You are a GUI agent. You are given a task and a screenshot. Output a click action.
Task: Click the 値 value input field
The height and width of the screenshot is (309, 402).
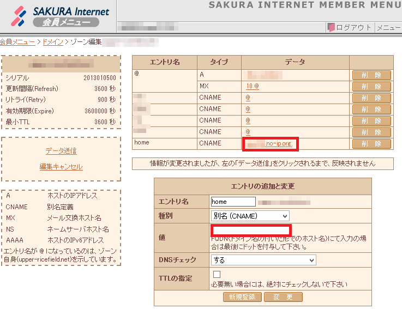click(x=251, y=230)
